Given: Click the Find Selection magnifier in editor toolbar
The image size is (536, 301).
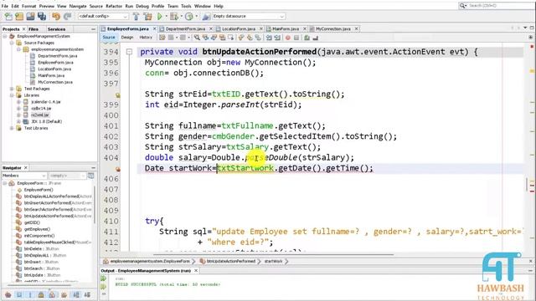Looking at the screenshot, I should coord(197,38).
